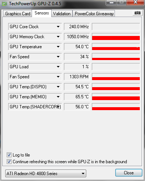Select the ATI Radeon HD 4800 Series combo box
The height and width of the screenshot is (181, 145).
(46, 174)
